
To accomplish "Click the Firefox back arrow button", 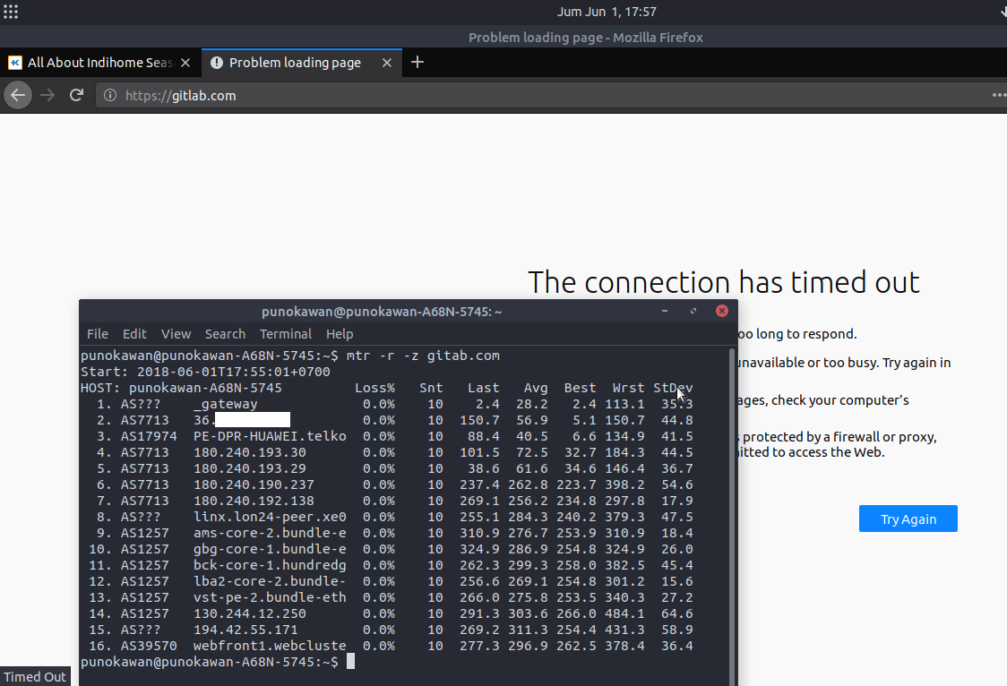I will 18,95.
